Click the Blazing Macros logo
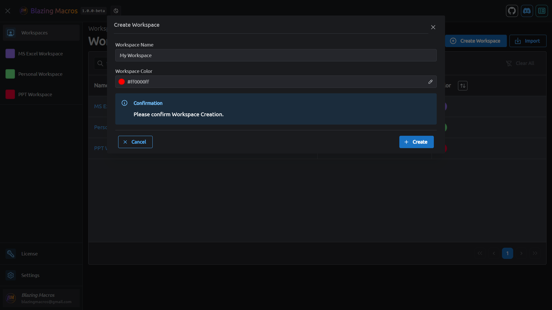The image size is (552, 310). point(24,11)
